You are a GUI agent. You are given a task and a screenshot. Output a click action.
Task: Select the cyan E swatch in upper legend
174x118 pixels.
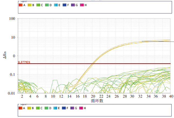56,5
